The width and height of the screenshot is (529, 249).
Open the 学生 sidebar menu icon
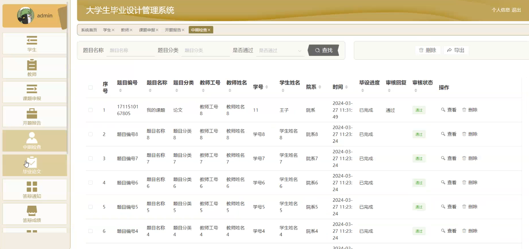pos(32,40)
